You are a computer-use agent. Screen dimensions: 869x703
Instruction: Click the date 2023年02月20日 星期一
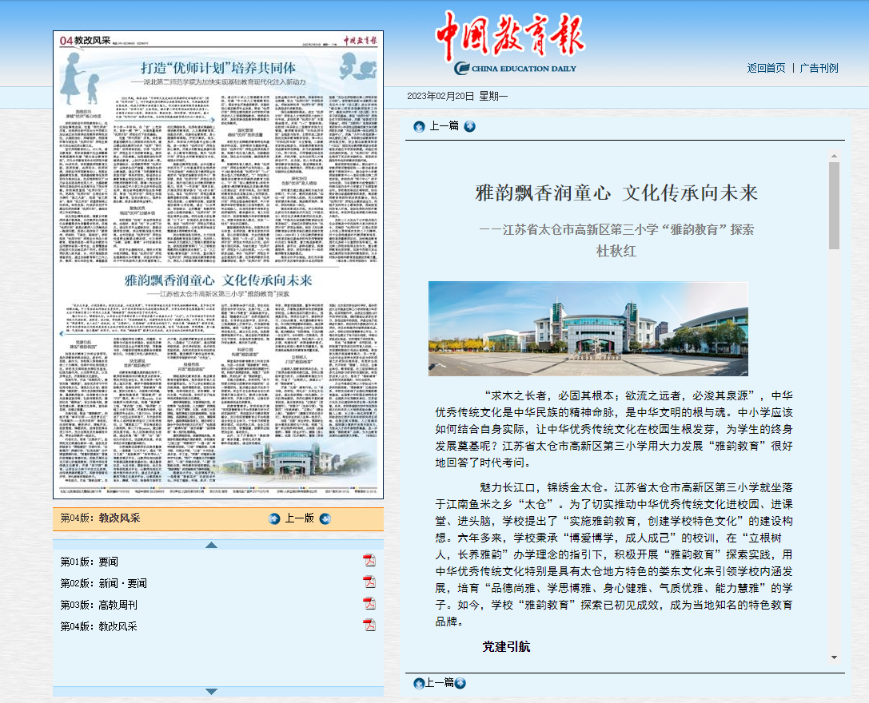coord(457,97)
